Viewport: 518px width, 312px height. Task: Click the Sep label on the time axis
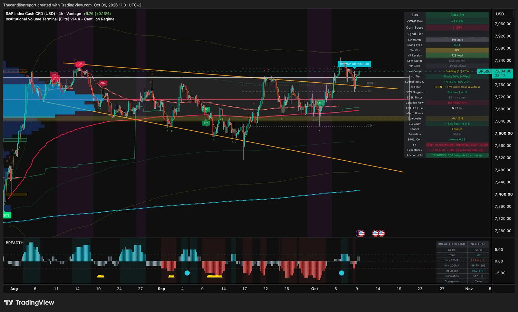[x=161, y=289]
